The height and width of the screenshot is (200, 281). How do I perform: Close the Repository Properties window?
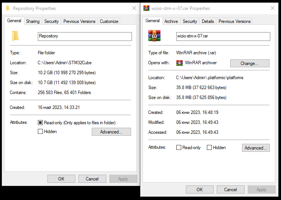[x=134, y=8]
